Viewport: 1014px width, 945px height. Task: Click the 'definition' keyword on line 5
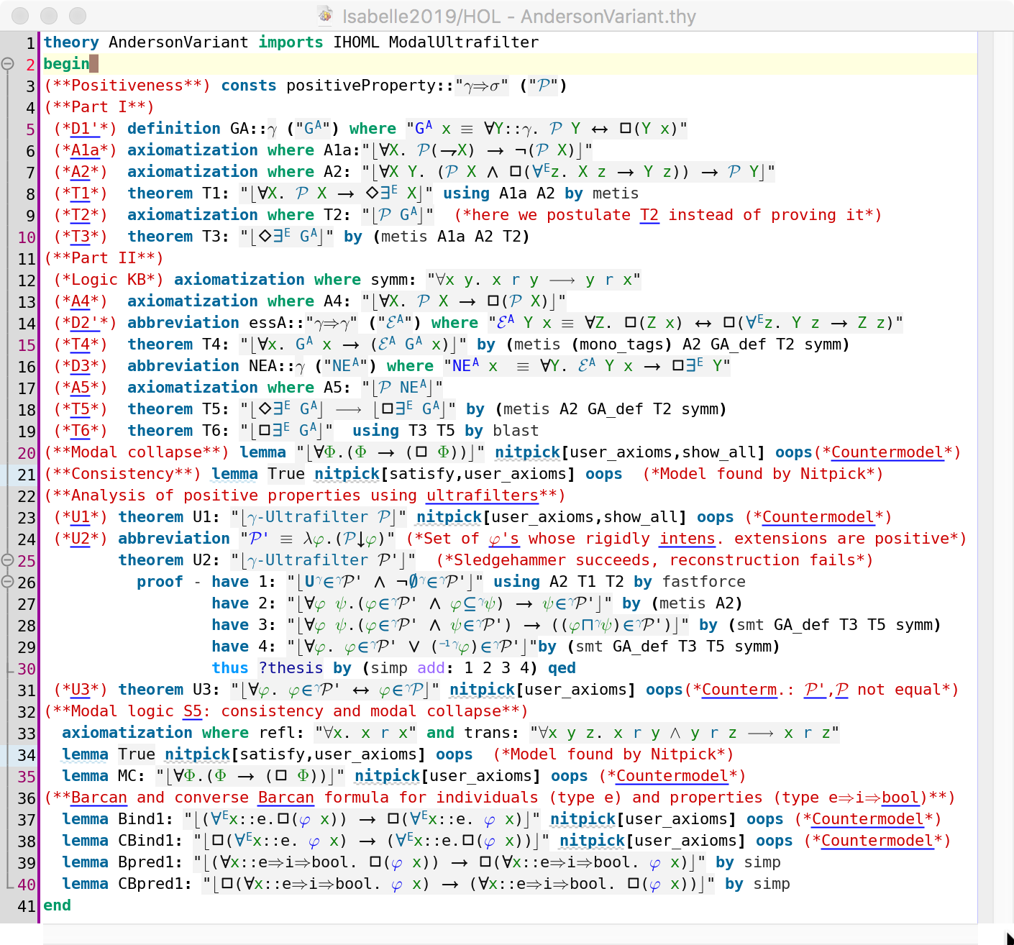click(174, 129)
